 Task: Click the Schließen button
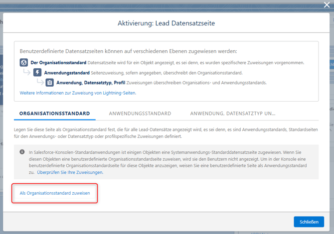click(309, 222)
